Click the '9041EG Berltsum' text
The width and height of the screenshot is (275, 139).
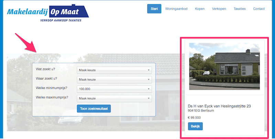click(201, 111)
